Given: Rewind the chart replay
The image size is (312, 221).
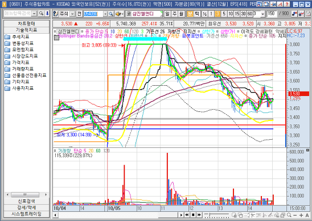Looking at the screenshot, I should (x=187, y=215).
